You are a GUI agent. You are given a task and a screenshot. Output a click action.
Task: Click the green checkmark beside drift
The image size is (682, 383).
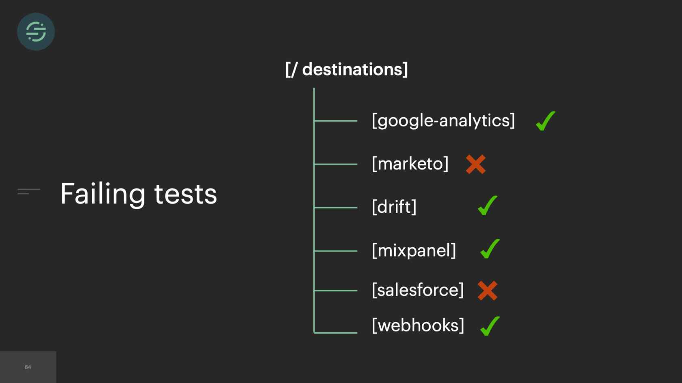coord(488,205)
